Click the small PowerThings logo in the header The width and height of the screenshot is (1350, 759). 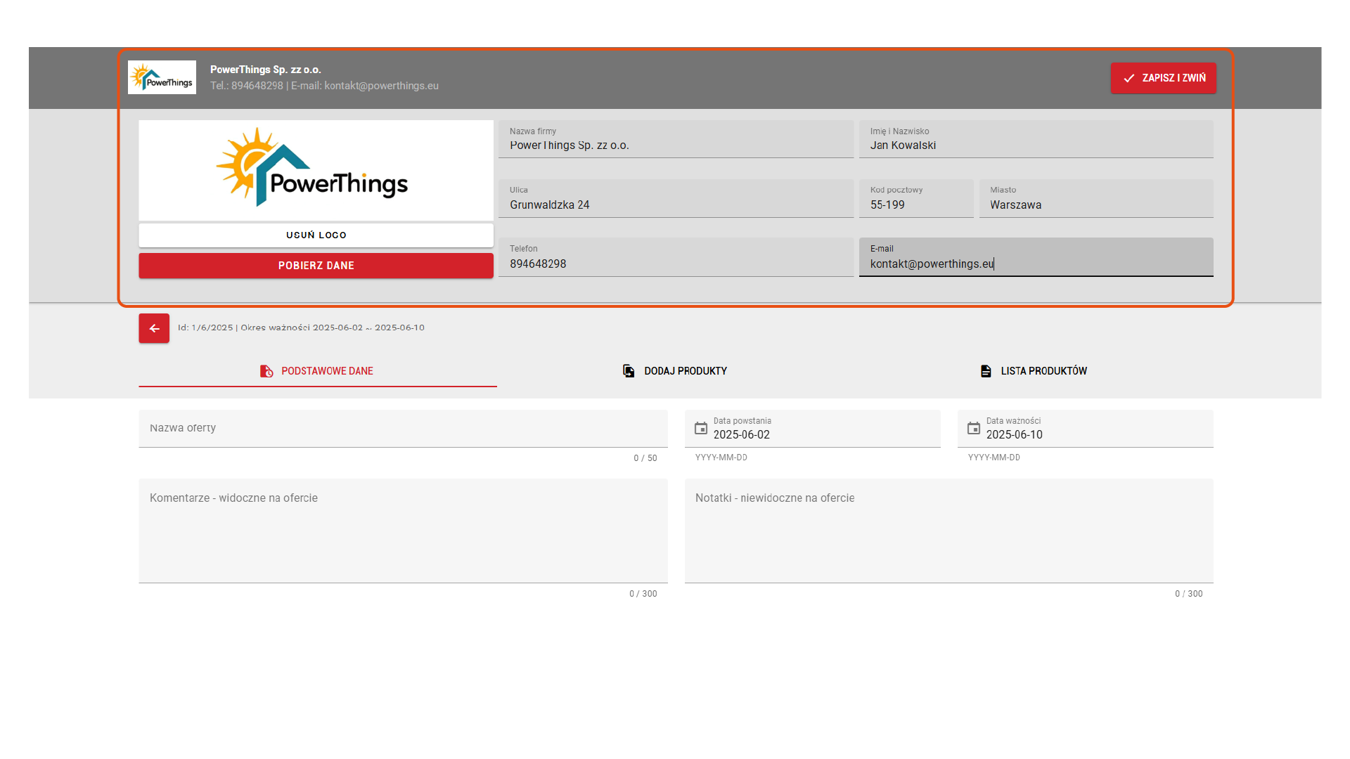(162, 77)
